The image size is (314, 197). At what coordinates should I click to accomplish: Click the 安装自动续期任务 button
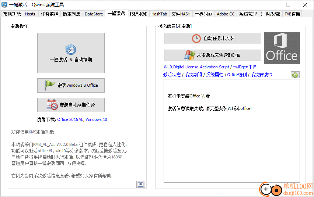tap(71, 105)
